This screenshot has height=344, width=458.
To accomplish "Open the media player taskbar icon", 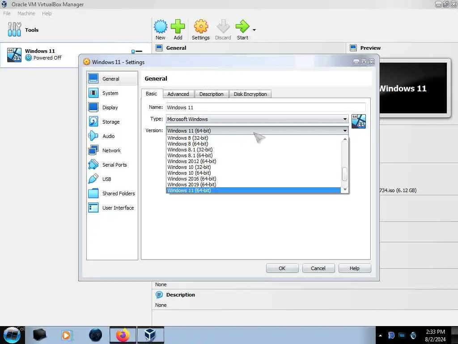I will pyautogui.click(x=66, y=335).
